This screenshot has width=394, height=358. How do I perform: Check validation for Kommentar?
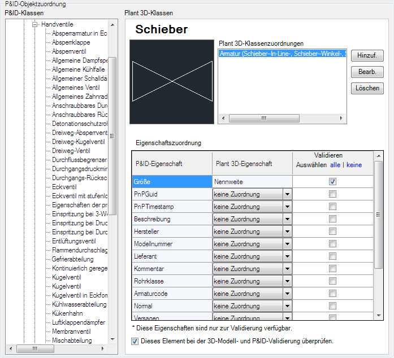332,269
